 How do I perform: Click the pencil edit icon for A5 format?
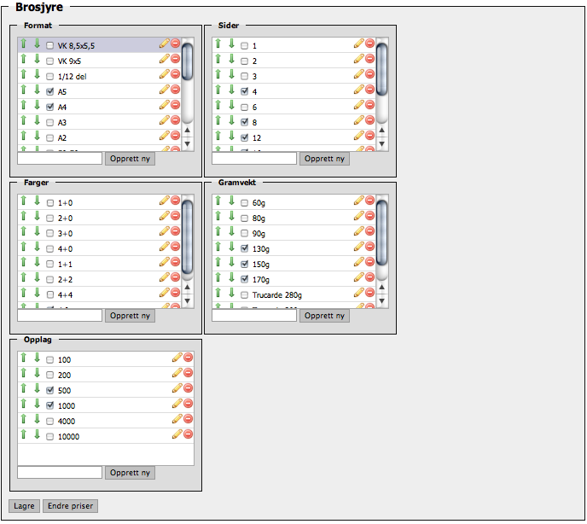pos(164,91)
